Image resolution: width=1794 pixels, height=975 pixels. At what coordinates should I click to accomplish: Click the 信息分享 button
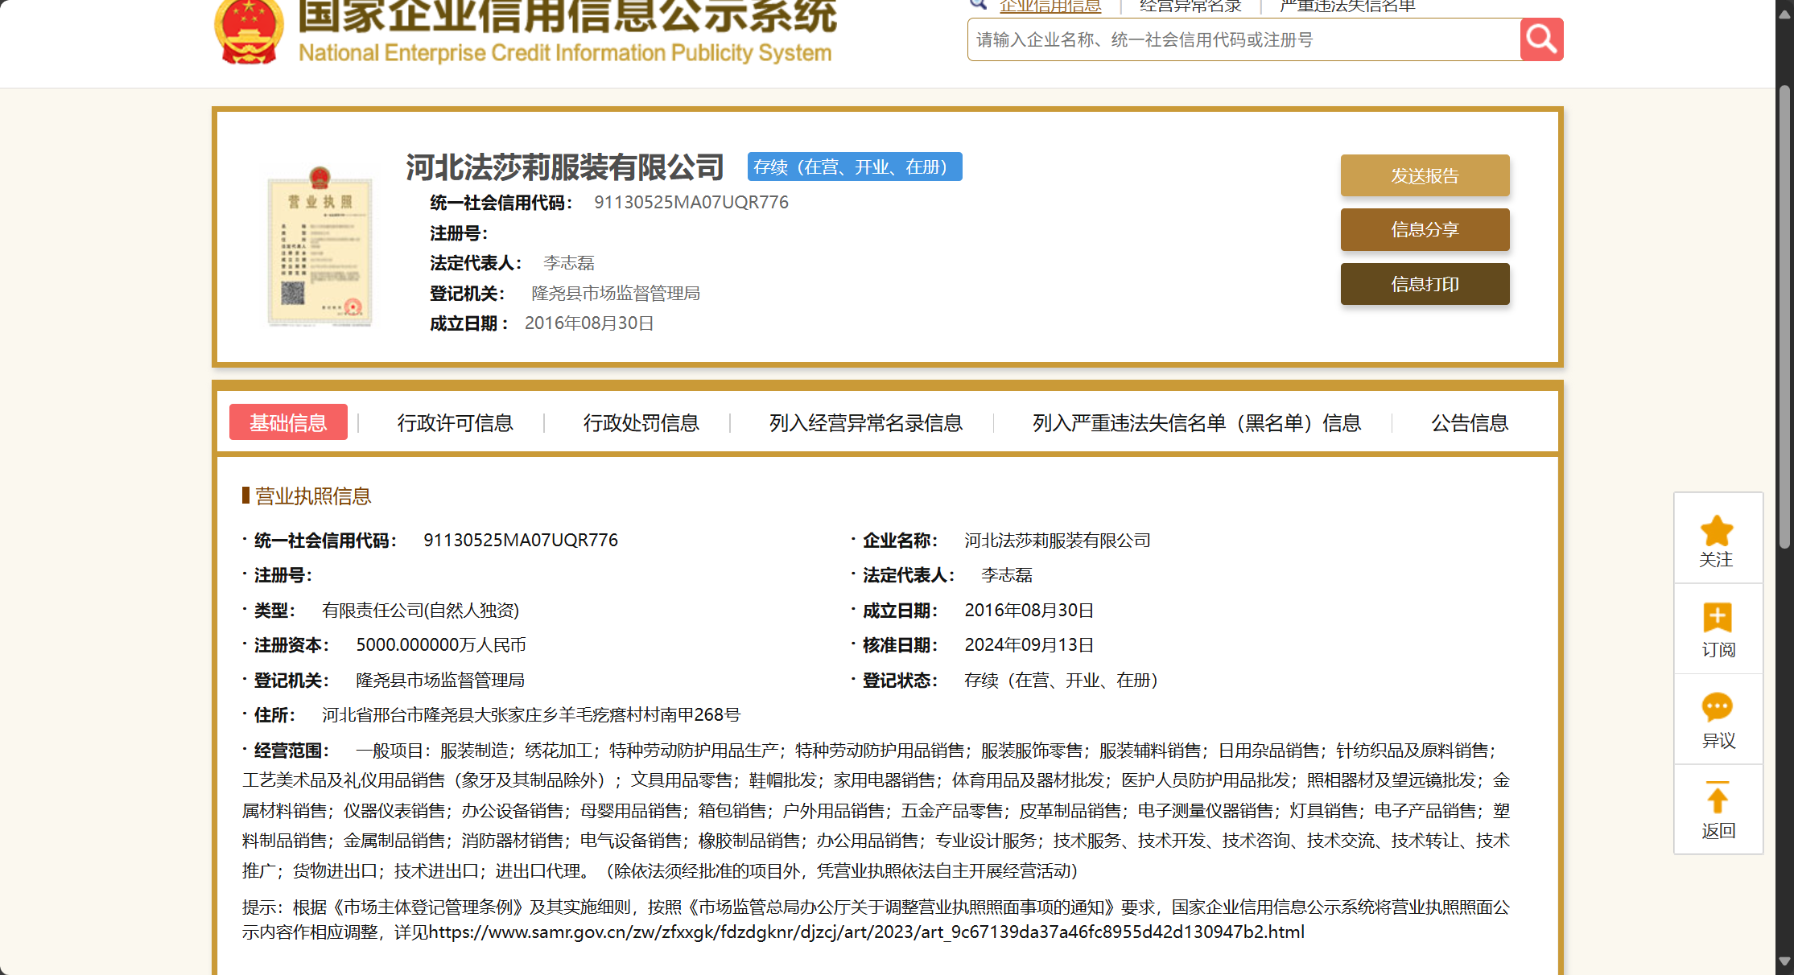click(1425, 229)
